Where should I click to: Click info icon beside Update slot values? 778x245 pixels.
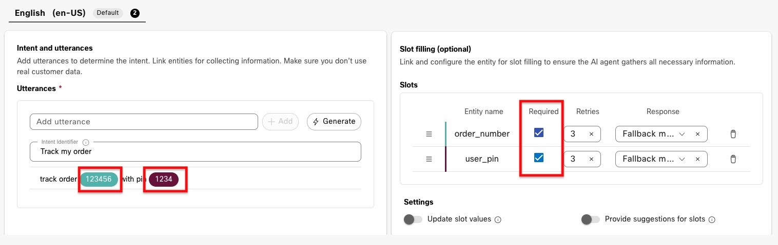point(498,219)
